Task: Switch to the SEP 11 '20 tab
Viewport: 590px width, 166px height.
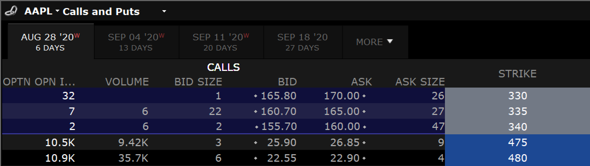Action: click(x=221, y=42)
